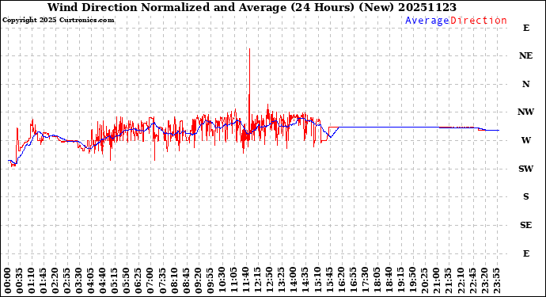Click the 22:10 time axis label
Image resolution: width=546 pixels, height=297 pixels.
(461, 280)
